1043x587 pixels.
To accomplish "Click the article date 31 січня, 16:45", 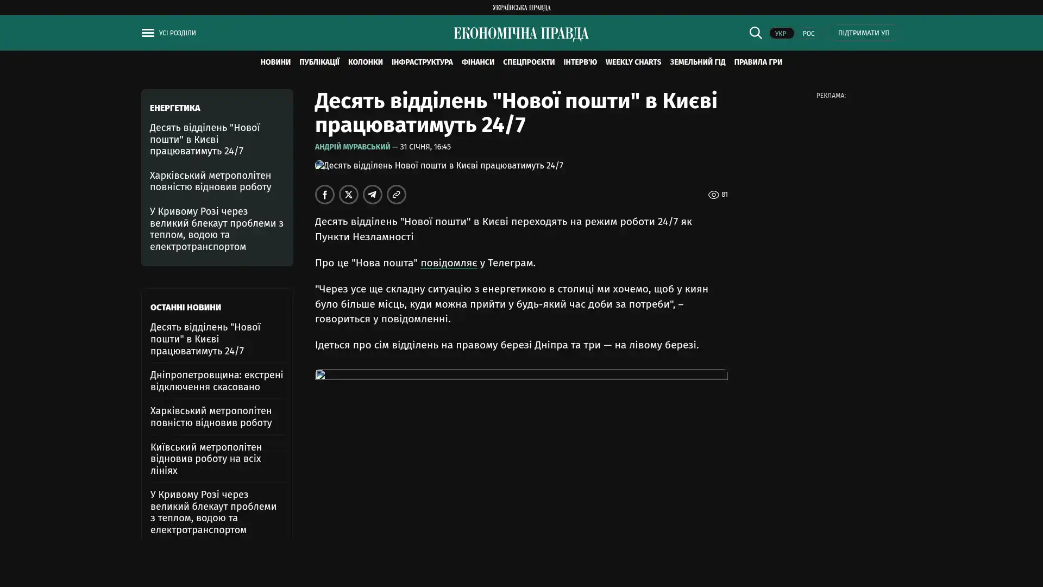I will [x=425, y=147].
